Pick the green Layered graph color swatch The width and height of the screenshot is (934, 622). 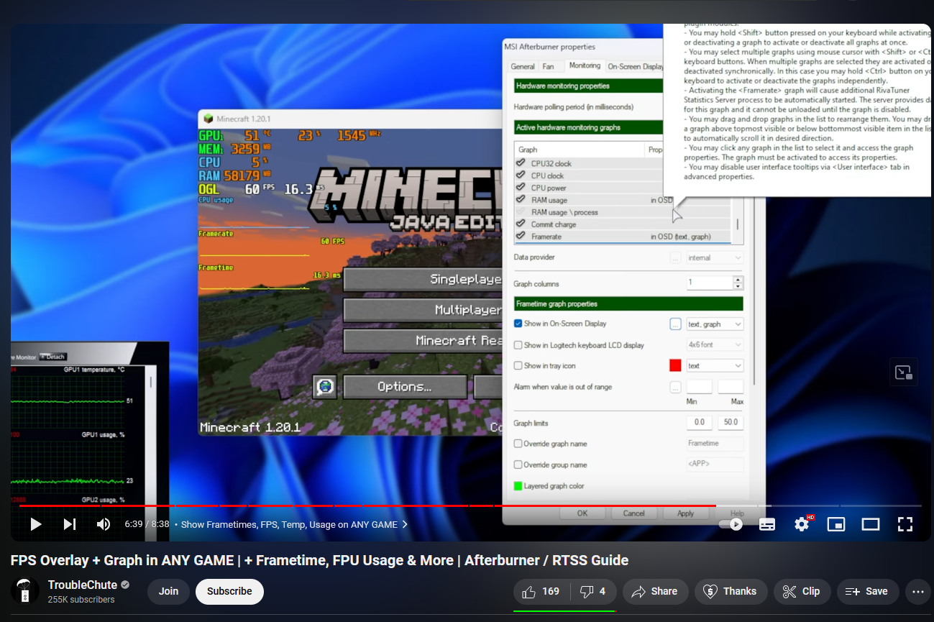coord(518,486)
